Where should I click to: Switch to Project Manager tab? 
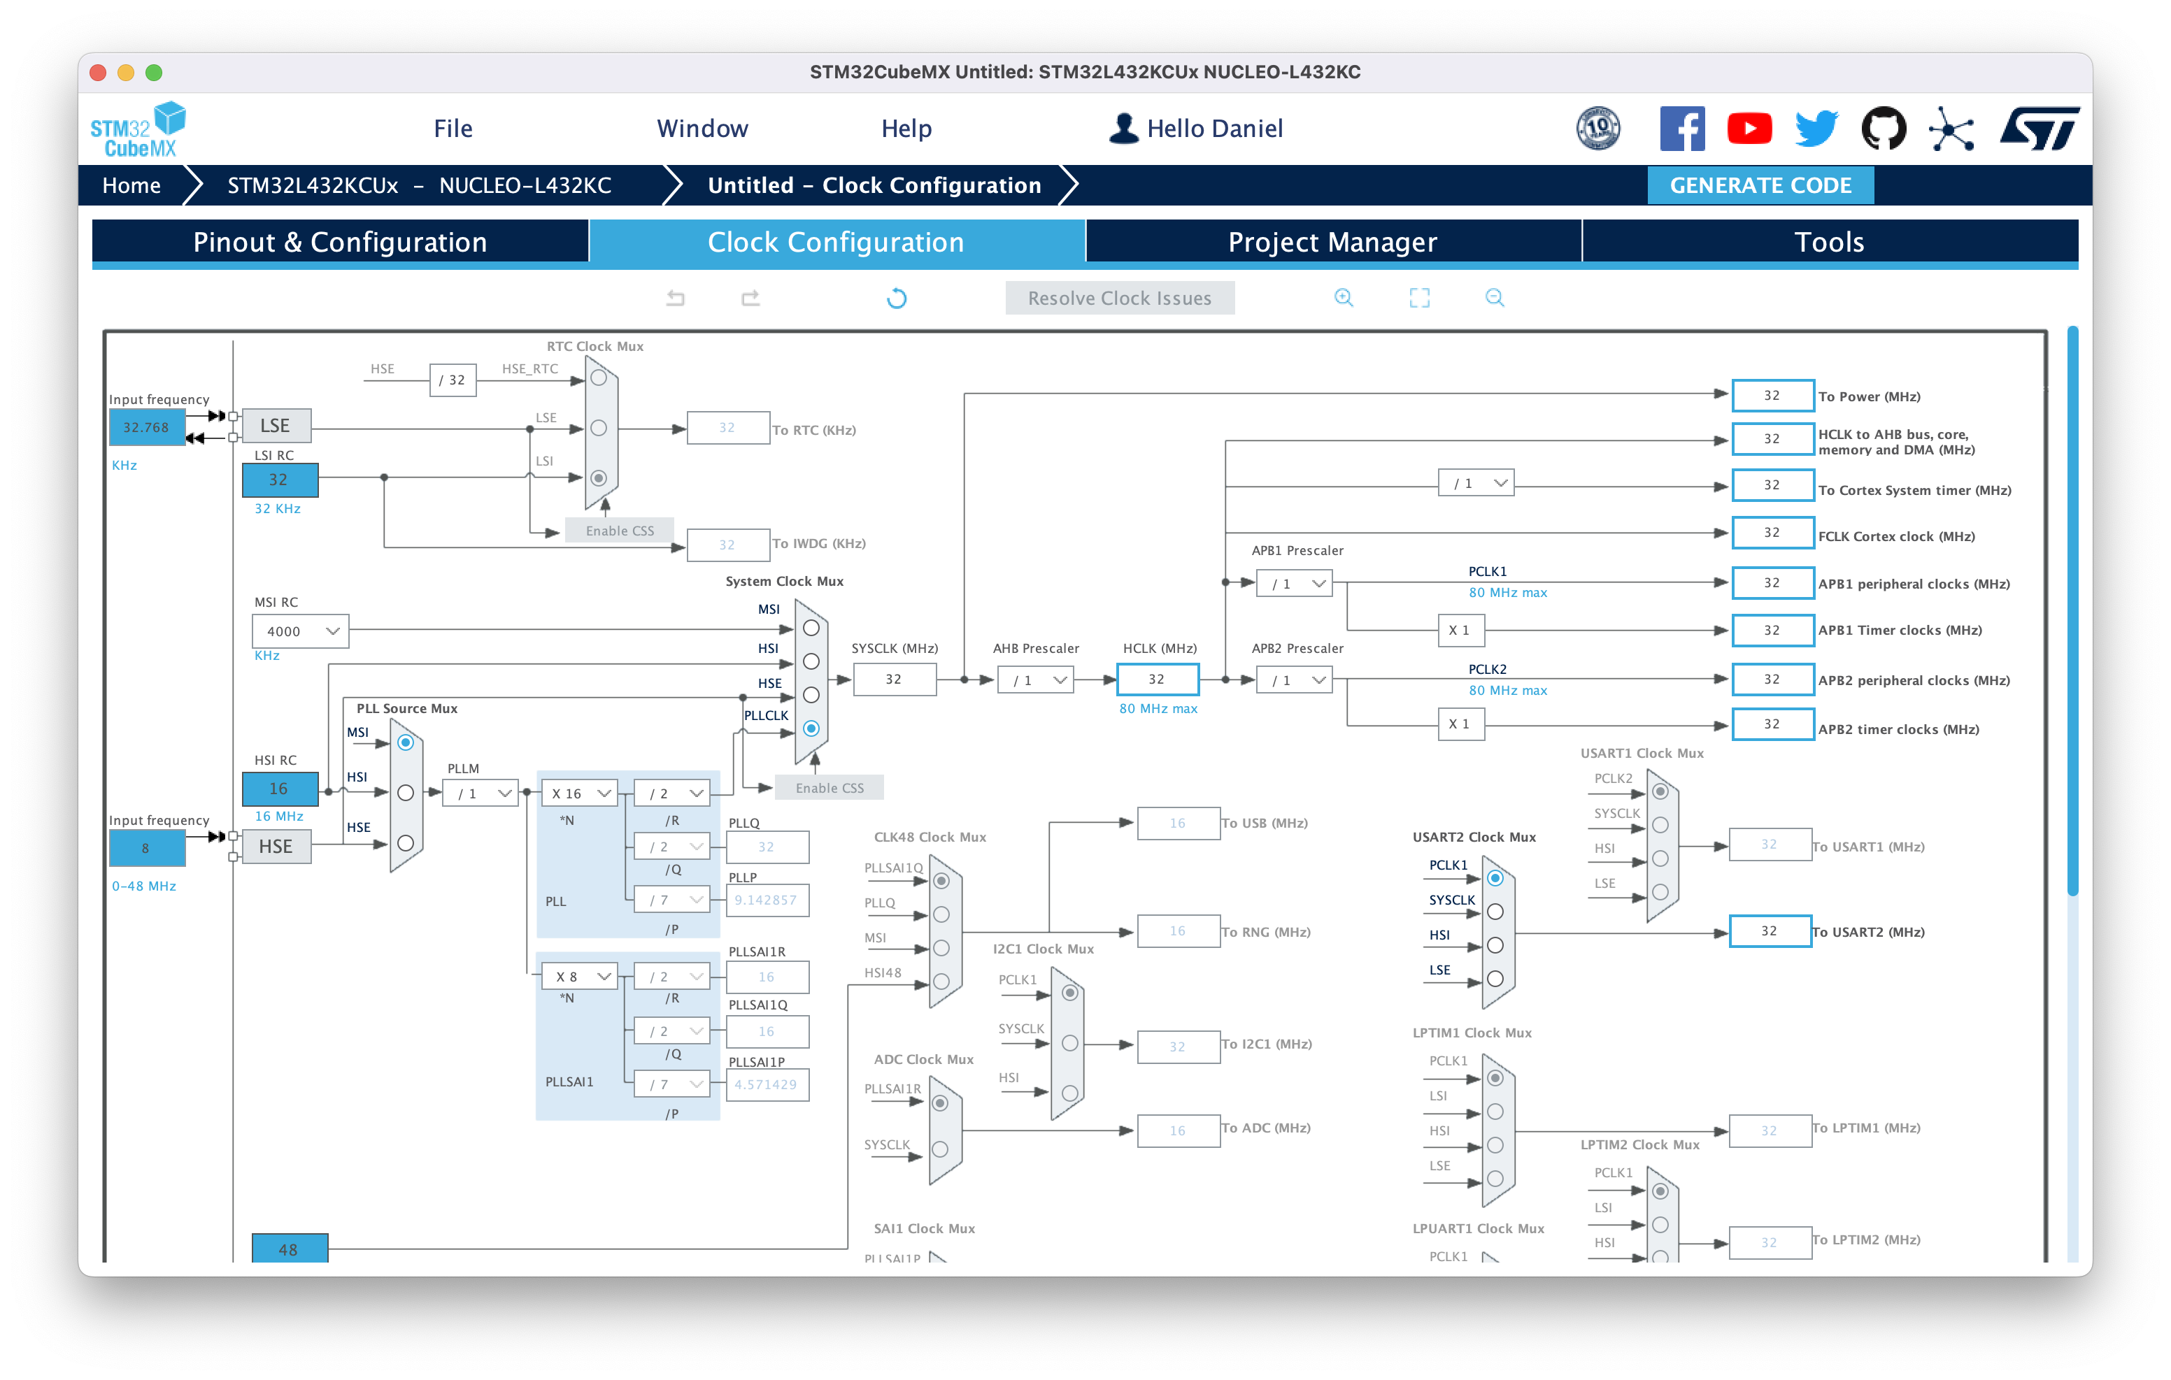click(1332, 242)
